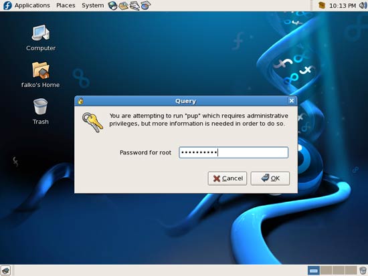This screenshot has height=276, width=368.
Task: Close the Query dialog
Action: coord(292,101)
